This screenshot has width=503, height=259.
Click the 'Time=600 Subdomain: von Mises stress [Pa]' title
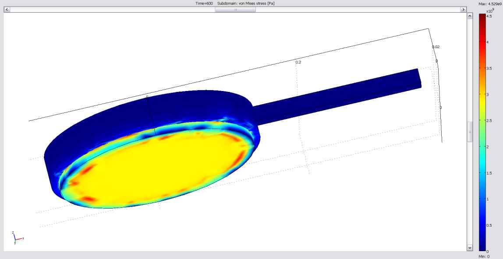(x=235, y=3)
